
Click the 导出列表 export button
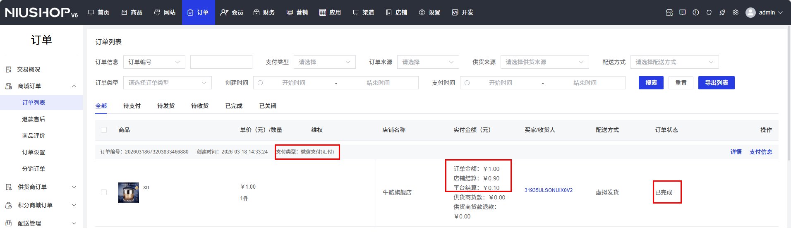[717, 83]
